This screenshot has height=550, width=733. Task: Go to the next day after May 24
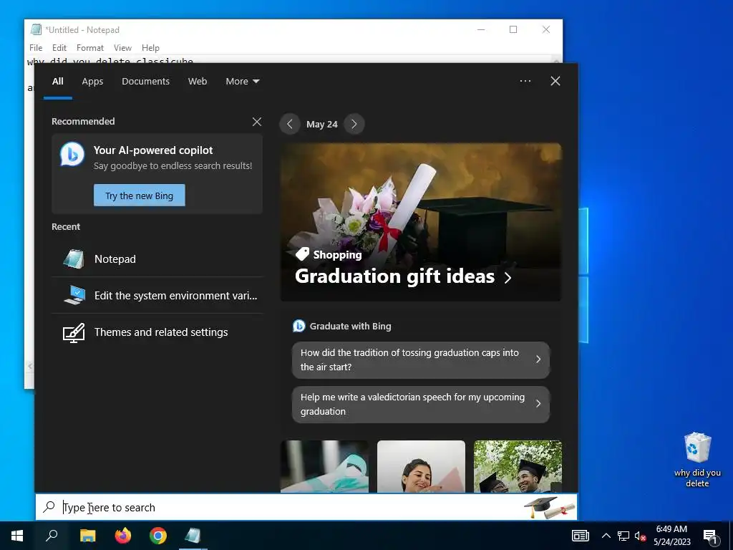pos(354,124)
